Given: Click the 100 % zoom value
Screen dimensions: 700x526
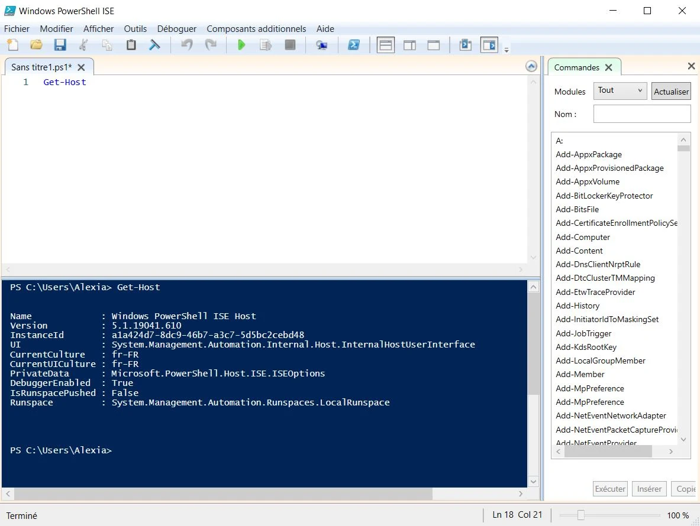Looking at the screenshot, I should coord(678,515).
